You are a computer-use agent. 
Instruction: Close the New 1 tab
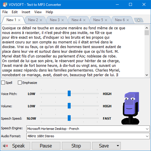tap(19, 20)
